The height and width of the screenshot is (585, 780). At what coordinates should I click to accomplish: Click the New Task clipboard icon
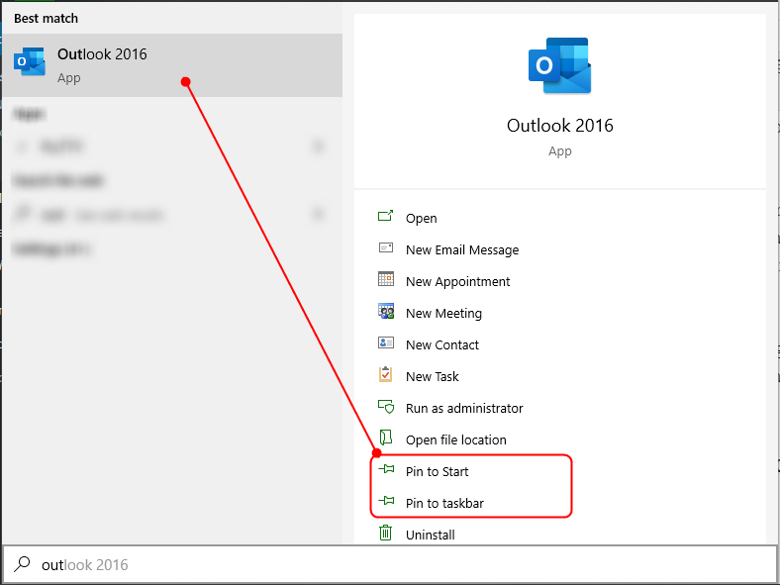tap(385, 374)
